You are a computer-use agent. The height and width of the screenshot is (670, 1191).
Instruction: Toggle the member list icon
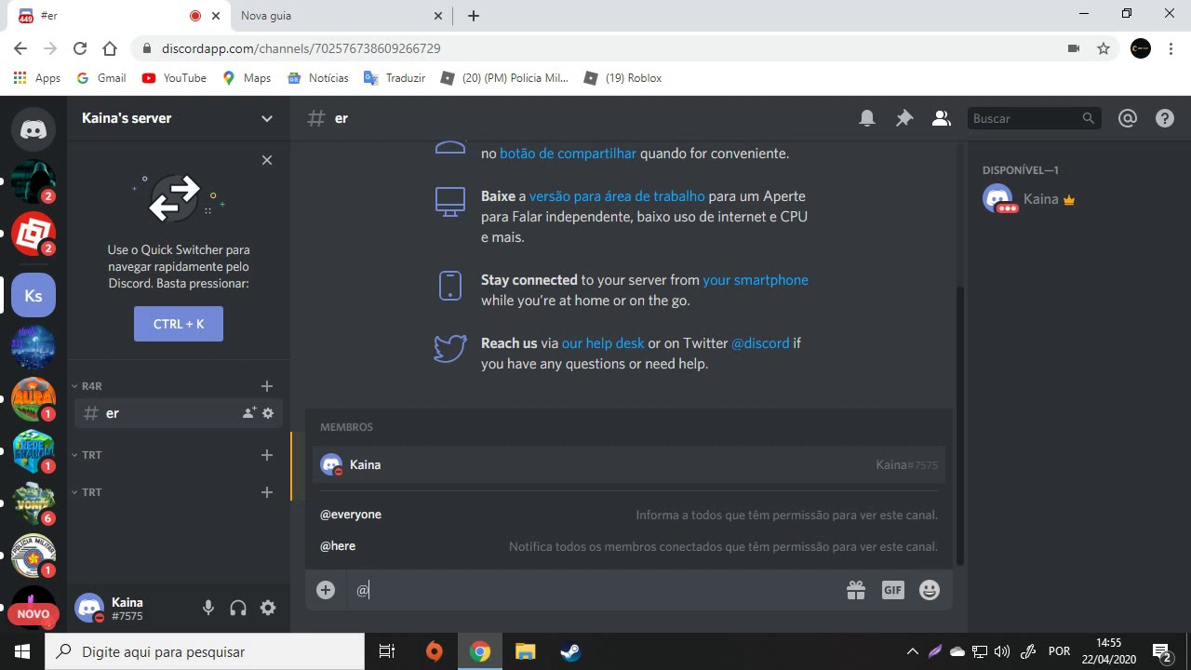(x=942, y=118)
